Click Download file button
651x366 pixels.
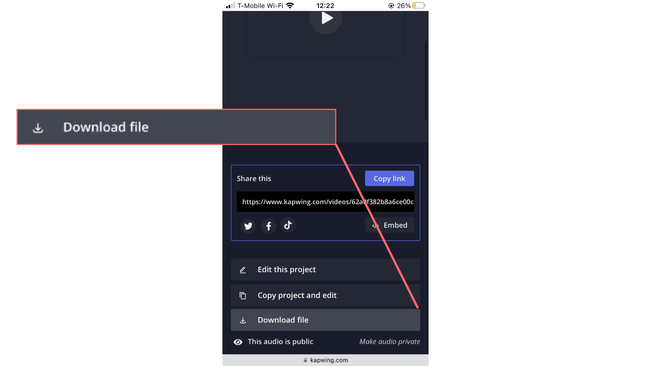325,320
